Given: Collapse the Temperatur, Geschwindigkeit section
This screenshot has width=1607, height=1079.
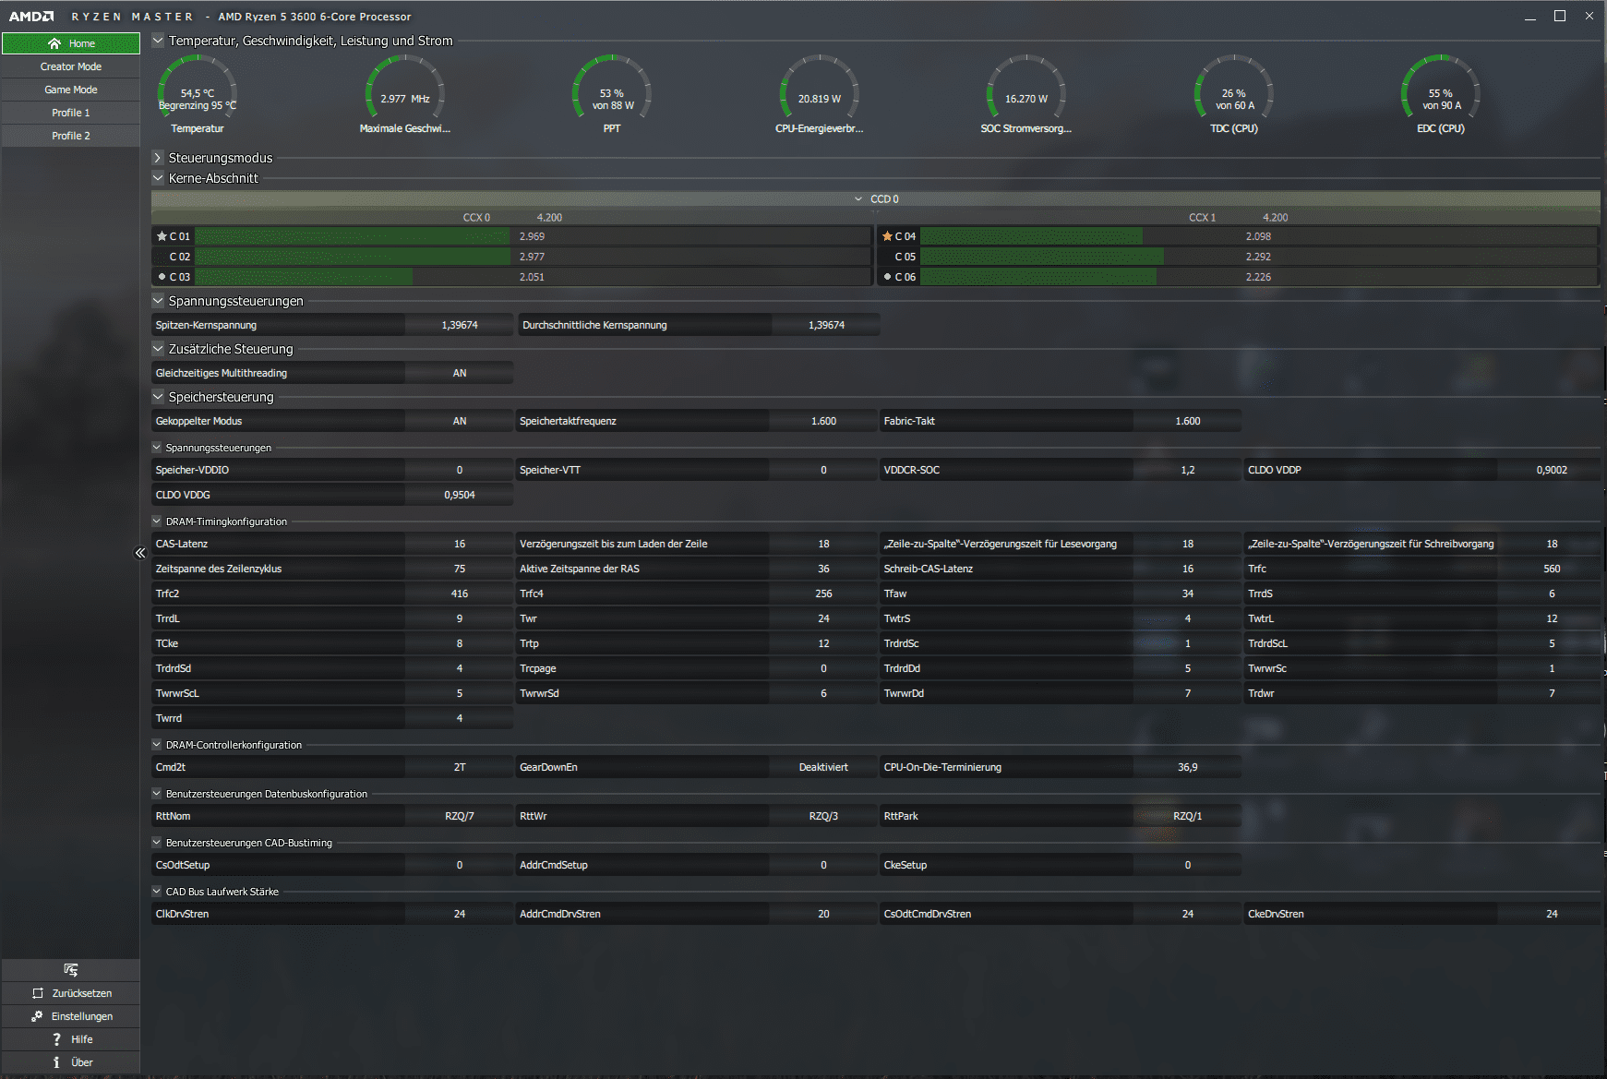Looking at the screenshot, I should coord(158,41).
